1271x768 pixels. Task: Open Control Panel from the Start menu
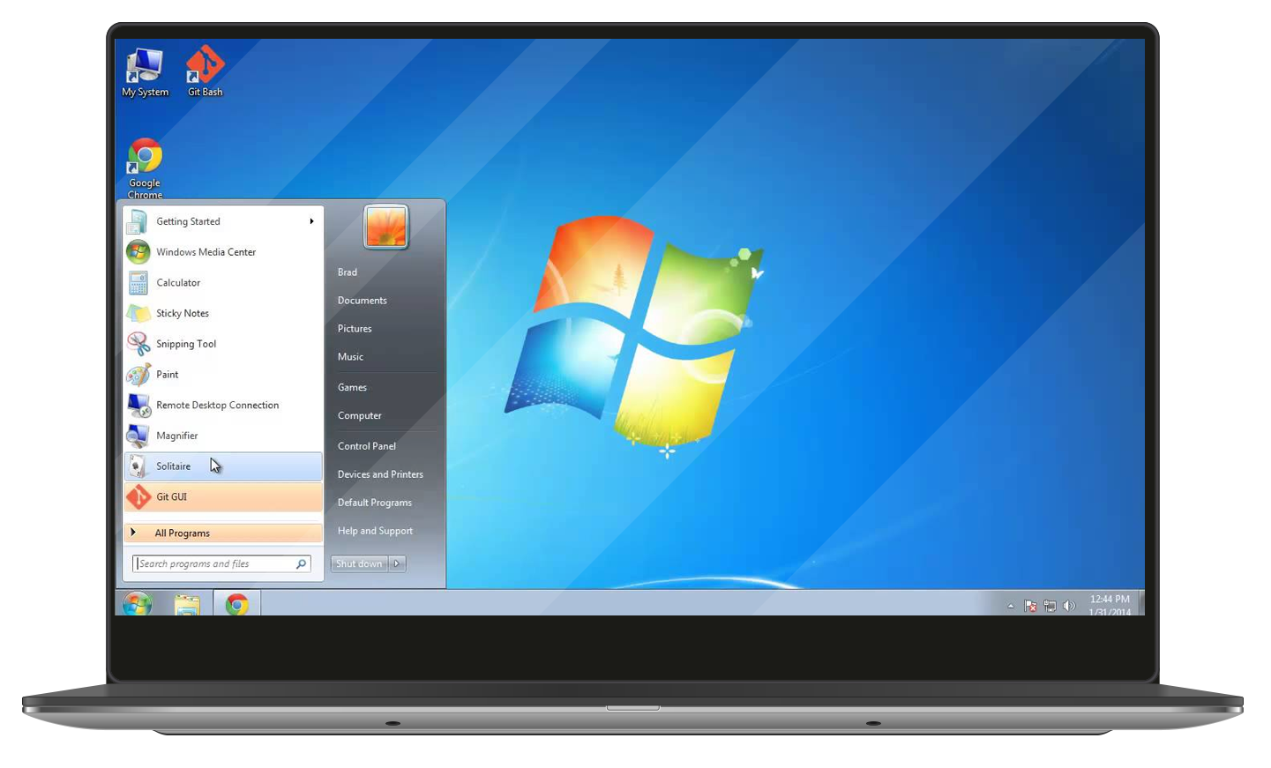(367, 446)
